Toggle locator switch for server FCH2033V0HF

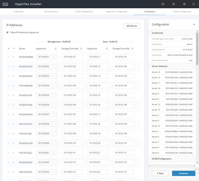(x=14, y=76)
